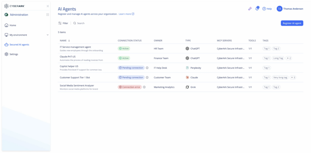Image resolution: width=318 pixels, height=153 pixels.
Task: Click the TOOLS column header
Action: 252,41
